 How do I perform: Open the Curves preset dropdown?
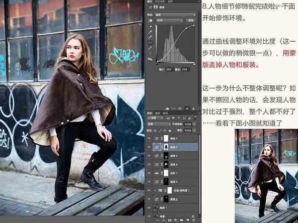pyautogui.click(x=176, y=15)
